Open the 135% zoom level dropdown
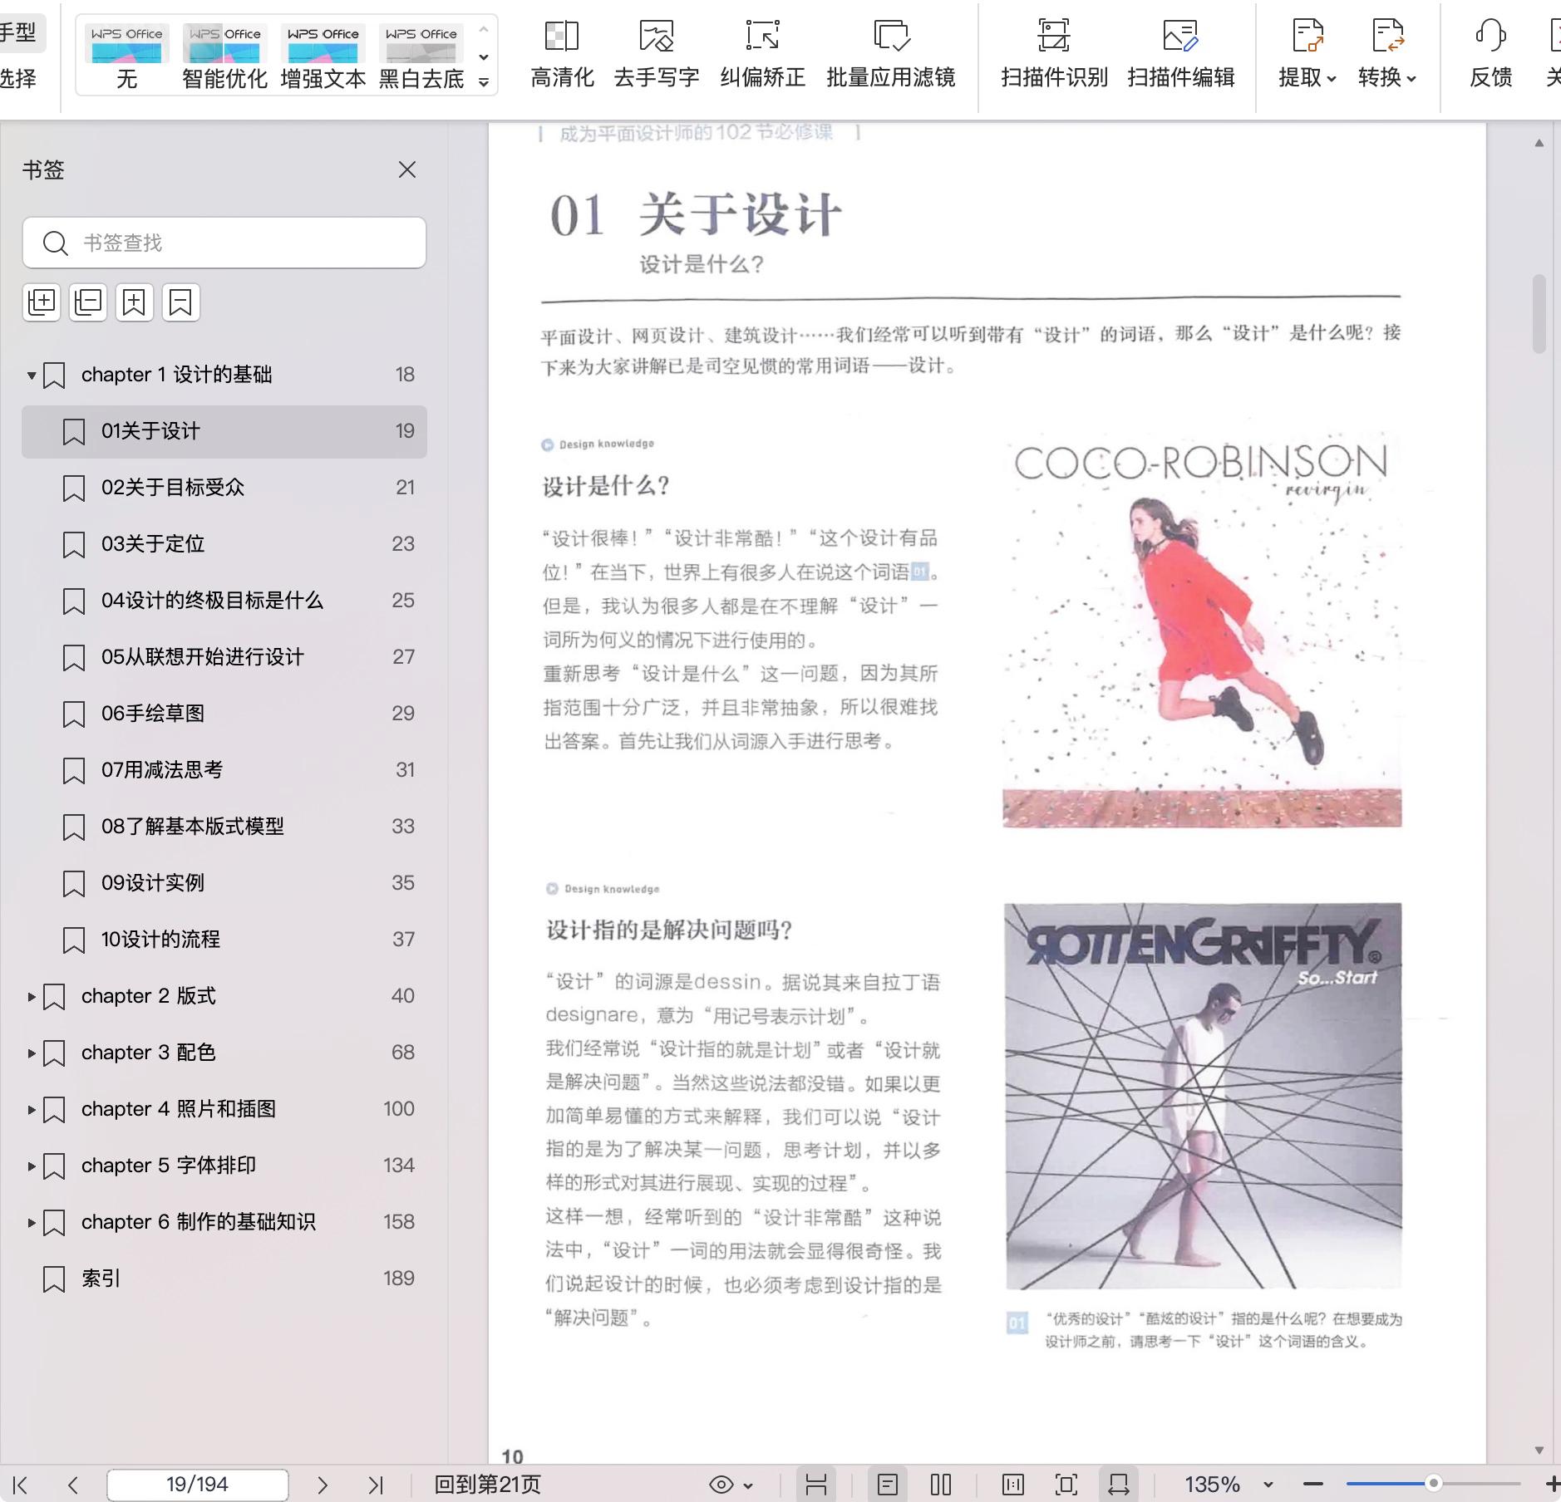The image size is (1561, 1502). click(x=1268, y=1485)
